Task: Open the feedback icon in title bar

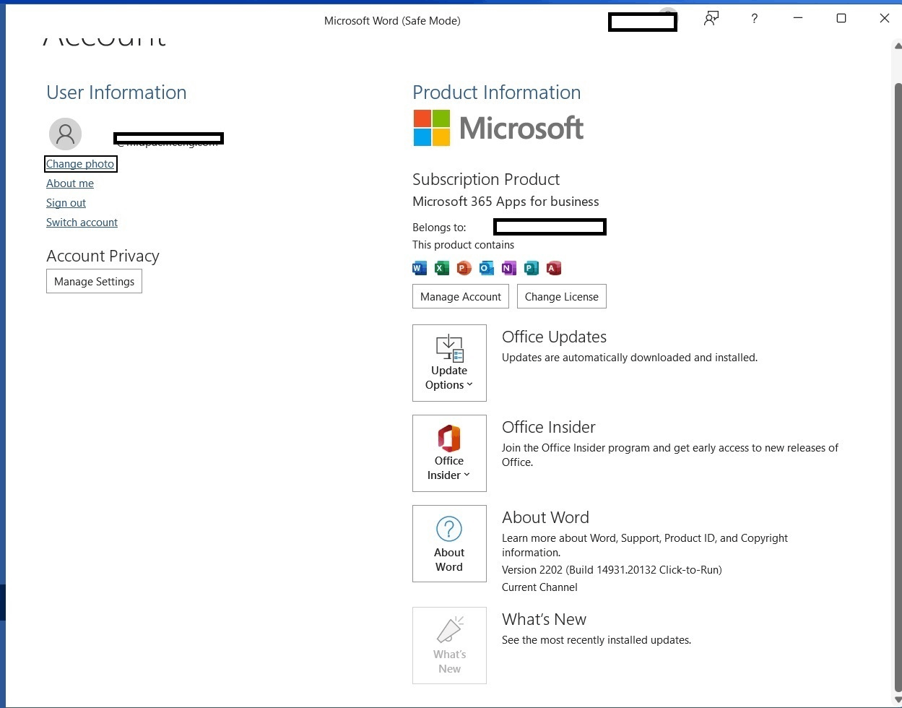Action: (711, 19)
